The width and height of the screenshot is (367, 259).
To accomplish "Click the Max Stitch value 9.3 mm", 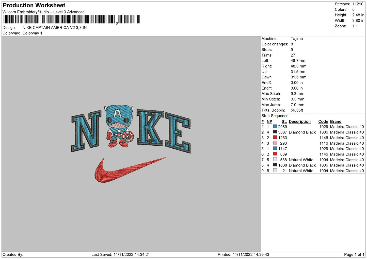I will click(x=297, y=94).
